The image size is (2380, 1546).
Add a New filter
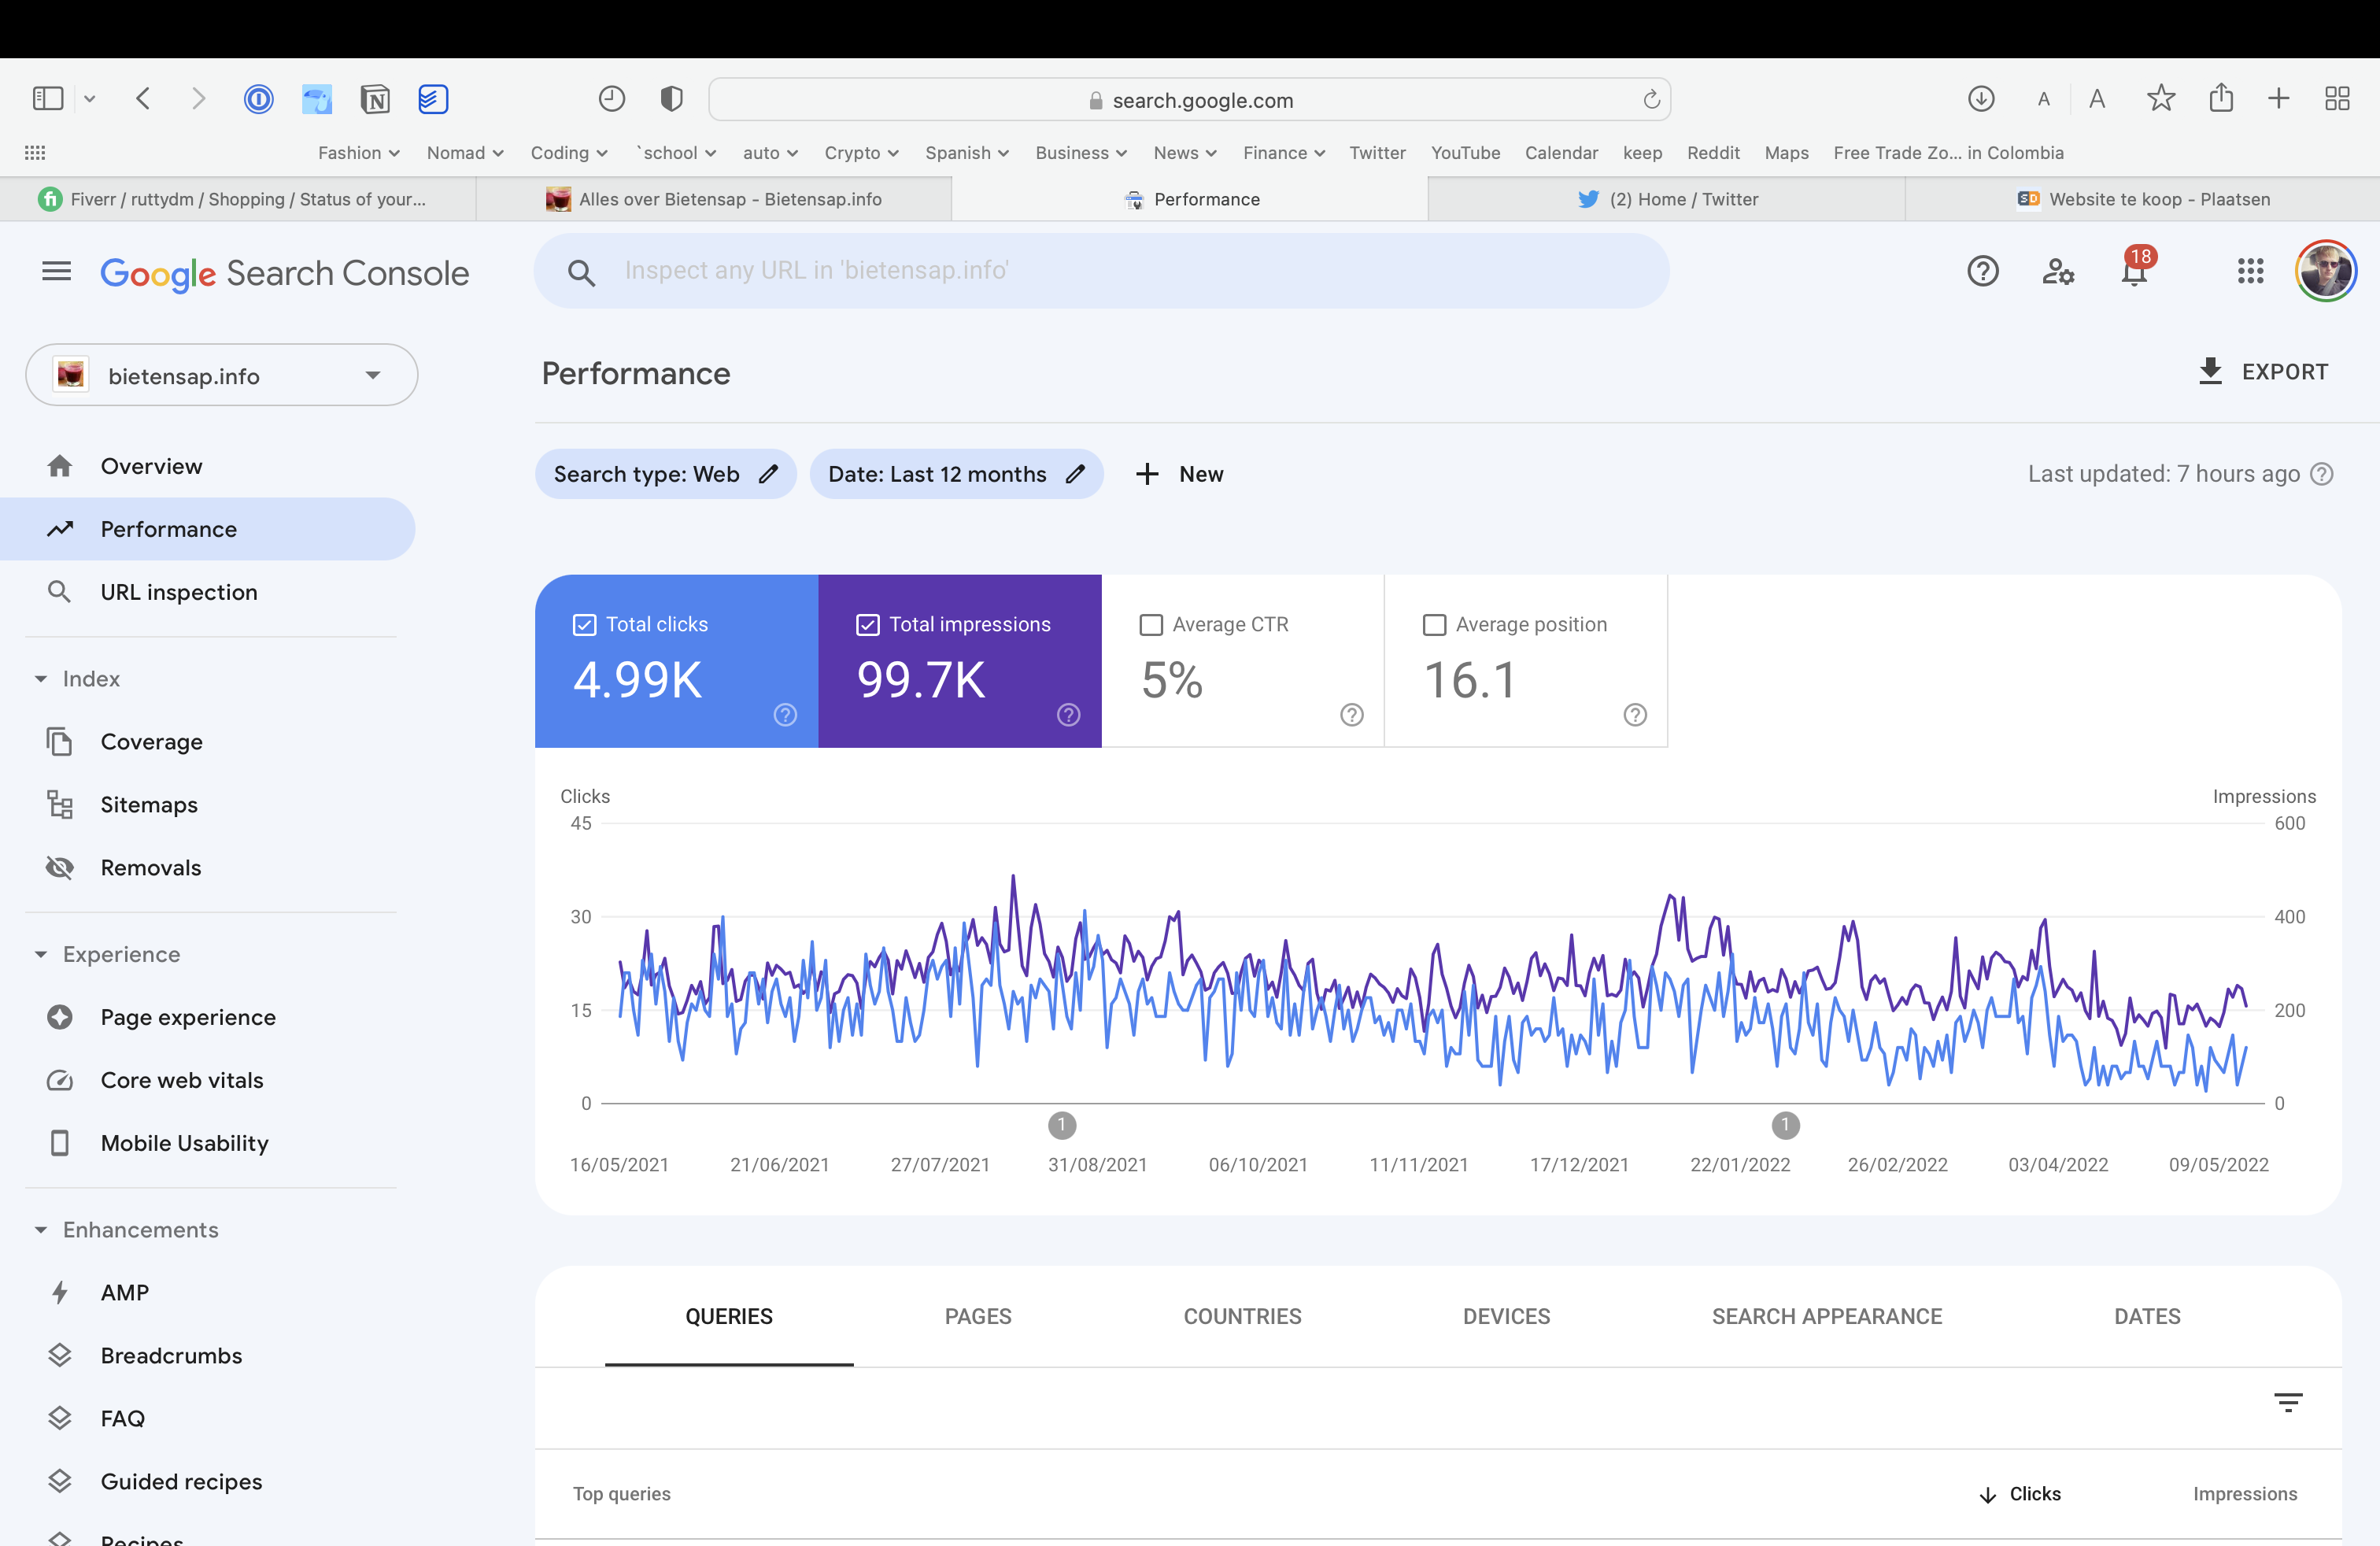1180,474
